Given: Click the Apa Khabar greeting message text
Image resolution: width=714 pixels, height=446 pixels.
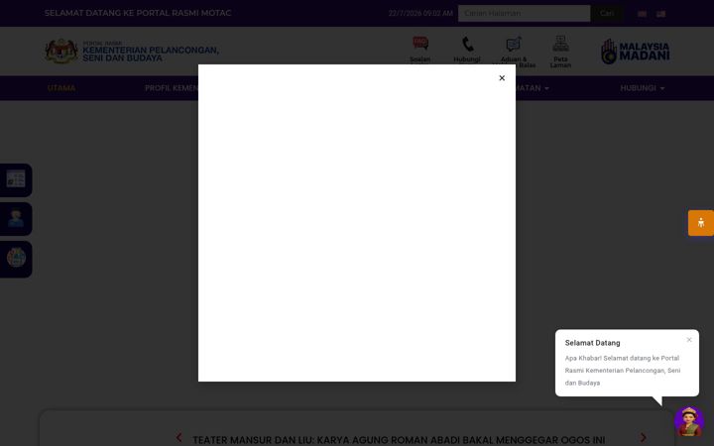Looking at the screenshot, I should 623,371.
